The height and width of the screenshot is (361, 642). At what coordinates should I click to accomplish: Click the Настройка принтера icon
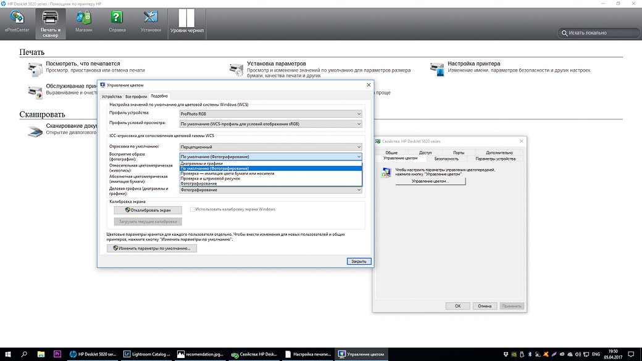tap(437, 69)
